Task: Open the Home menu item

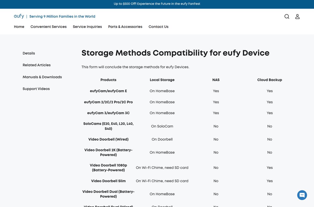Action: [19, 27]
